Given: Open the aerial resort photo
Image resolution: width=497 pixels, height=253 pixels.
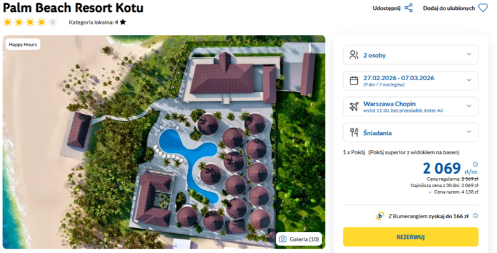Looking at the screenshot, I should tap(164, 142).
